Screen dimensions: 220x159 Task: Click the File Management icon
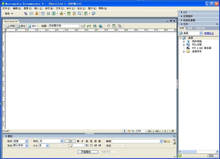pos(95,26)
